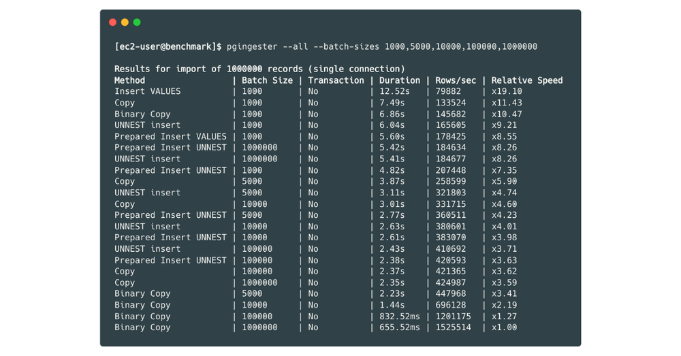Click the Relative Speed column header
The image size is (681, 356).
[527, 80]
